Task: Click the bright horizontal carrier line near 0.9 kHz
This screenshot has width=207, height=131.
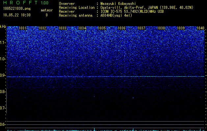Action: click(106, 77)
